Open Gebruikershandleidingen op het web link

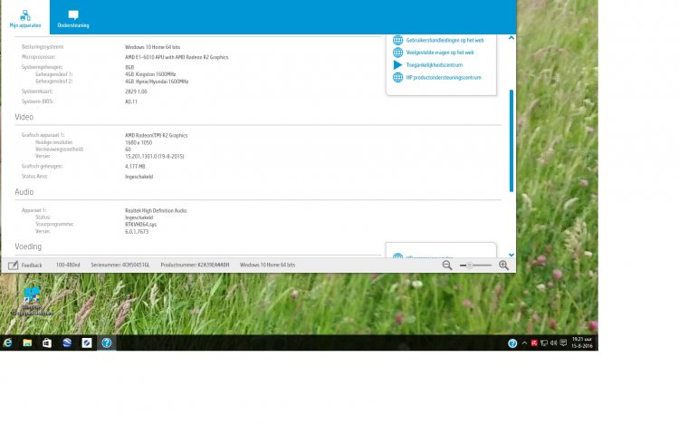point(445,40)
